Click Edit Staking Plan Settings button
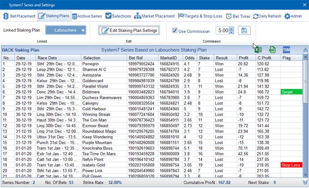The width and height of the screenshot is (309, 188). (x=129, y=30)
